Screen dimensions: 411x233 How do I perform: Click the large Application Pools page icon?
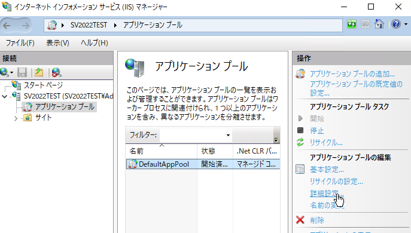coord(135,68)
